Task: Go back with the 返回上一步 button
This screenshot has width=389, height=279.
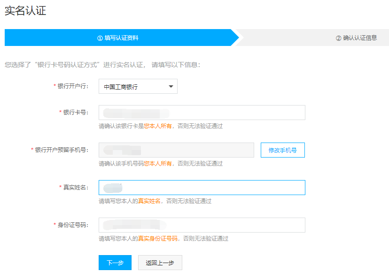Action: [x=160, y=263]
